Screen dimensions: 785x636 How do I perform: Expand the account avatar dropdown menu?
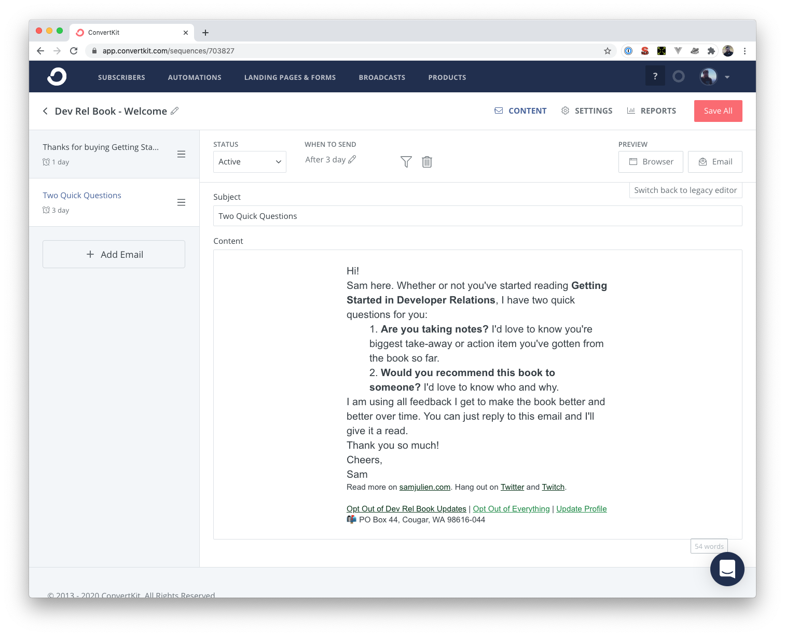[715, 77]
